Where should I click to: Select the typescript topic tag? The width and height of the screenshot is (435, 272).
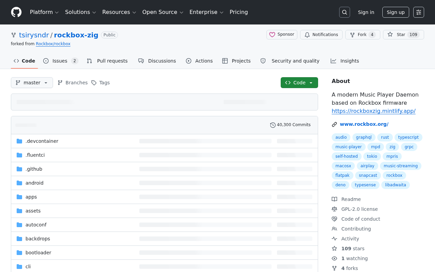408,137
